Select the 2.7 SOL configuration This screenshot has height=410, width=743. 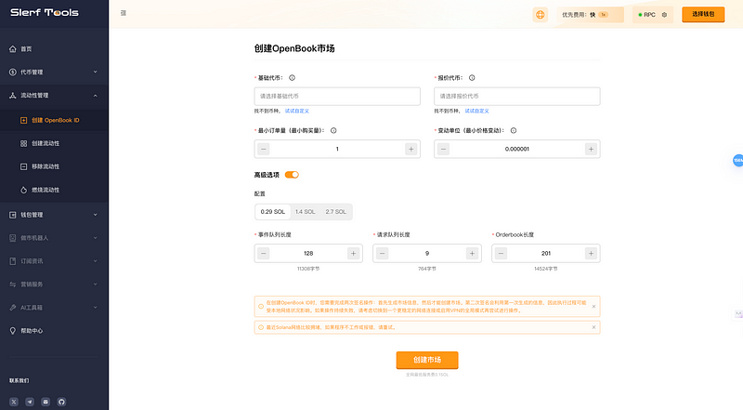coord(336,212)
